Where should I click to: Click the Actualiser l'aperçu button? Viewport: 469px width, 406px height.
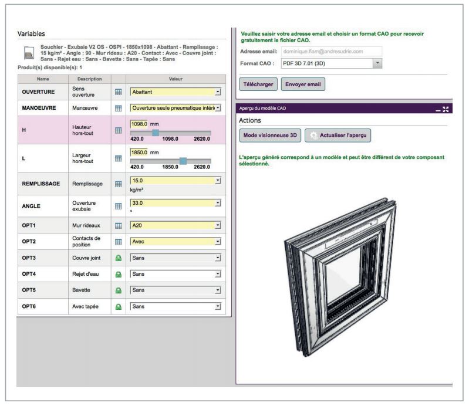click(338, 136)
